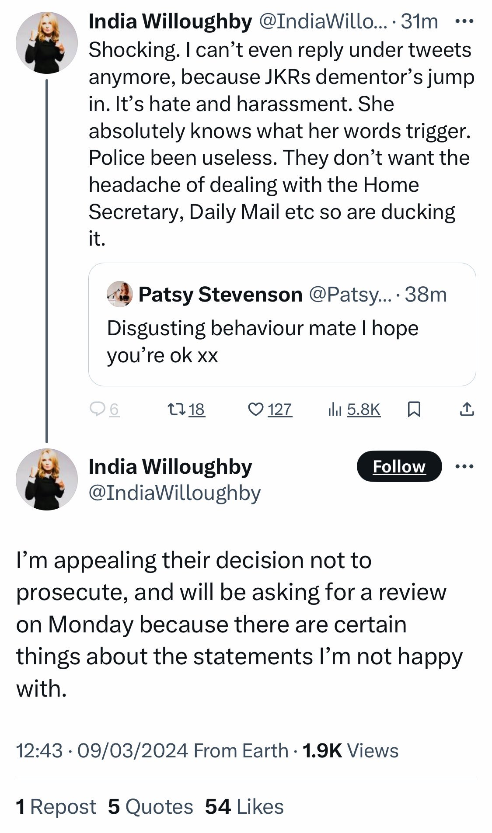Open more options beside Follow button

464,466
